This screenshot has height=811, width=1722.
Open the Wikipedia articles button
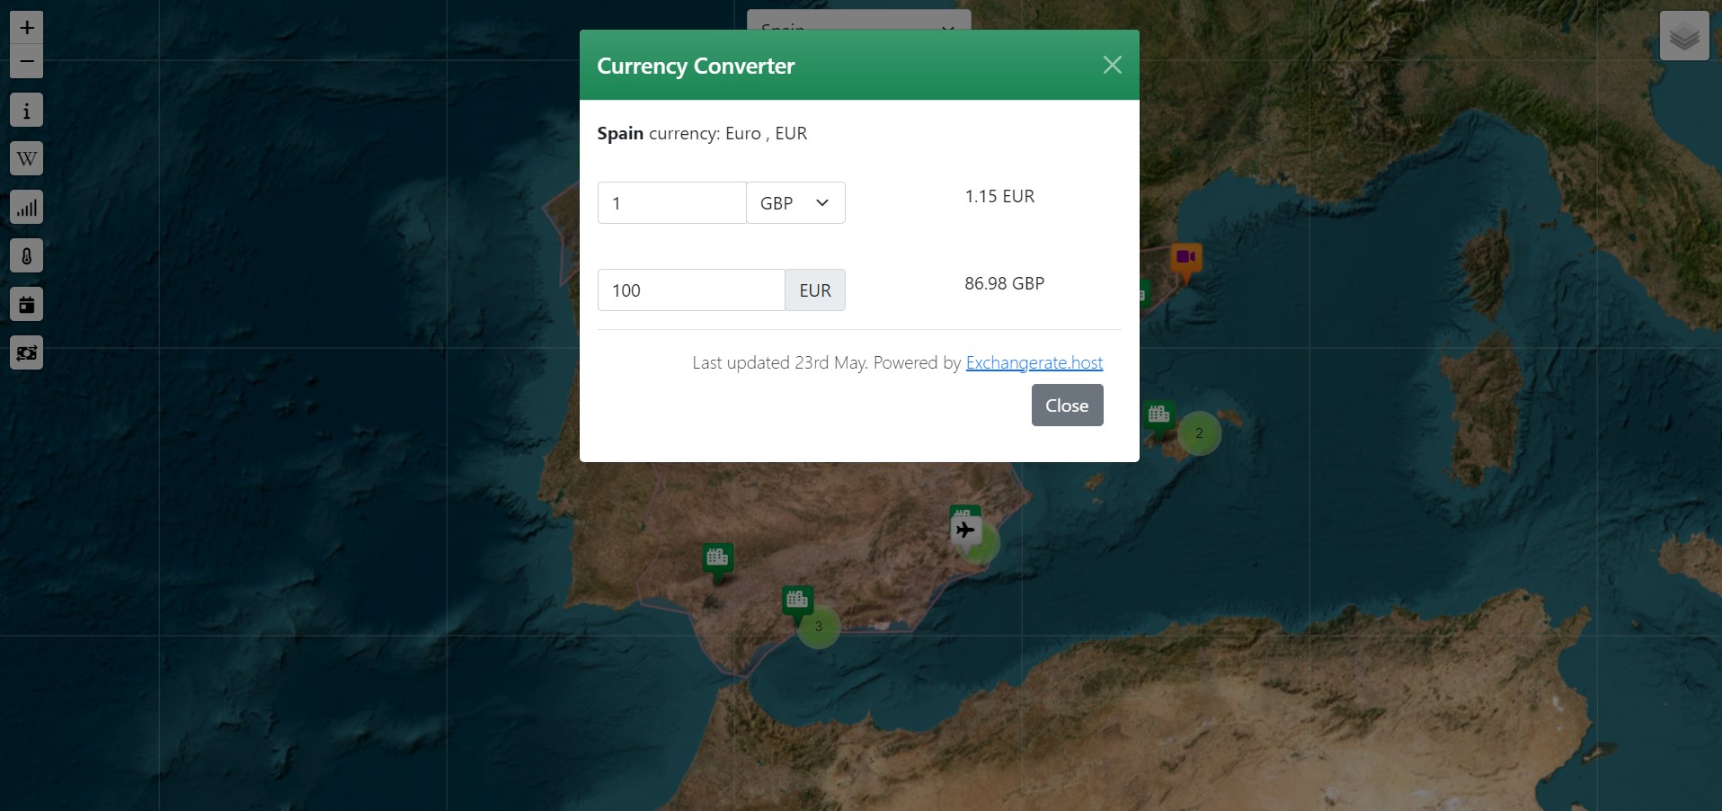tap(27, 159)
